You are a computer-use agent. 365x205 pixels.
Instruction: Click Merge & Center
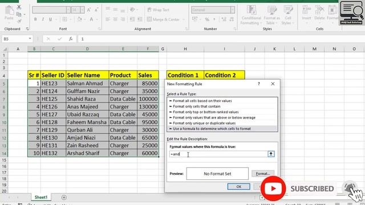[x=163, y=19]
